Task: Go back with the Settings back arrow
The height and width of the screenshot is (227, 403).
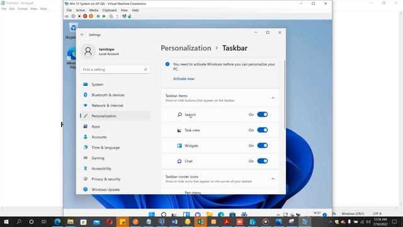Action: 82,35
